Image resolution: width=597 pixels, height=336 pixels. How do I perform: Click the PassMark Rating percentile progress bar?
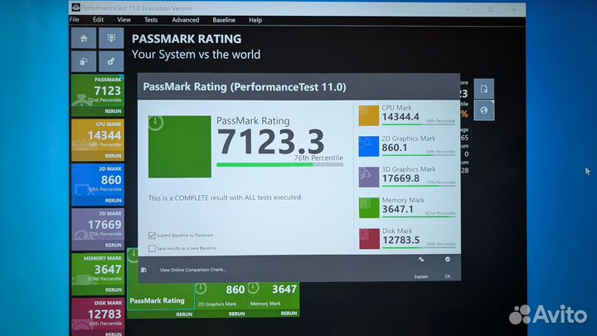pyautogui.click(x=279, y=164)
